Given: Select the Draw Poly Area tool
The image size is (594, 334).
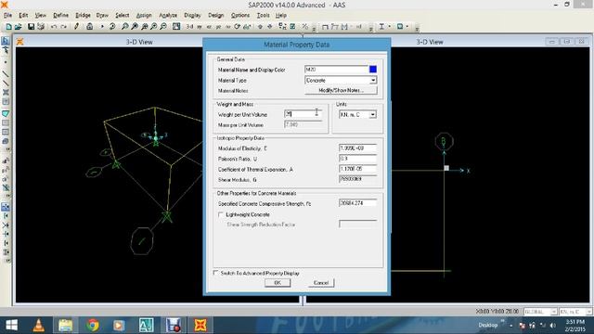Looking at the screenshot, I should 6,113.
